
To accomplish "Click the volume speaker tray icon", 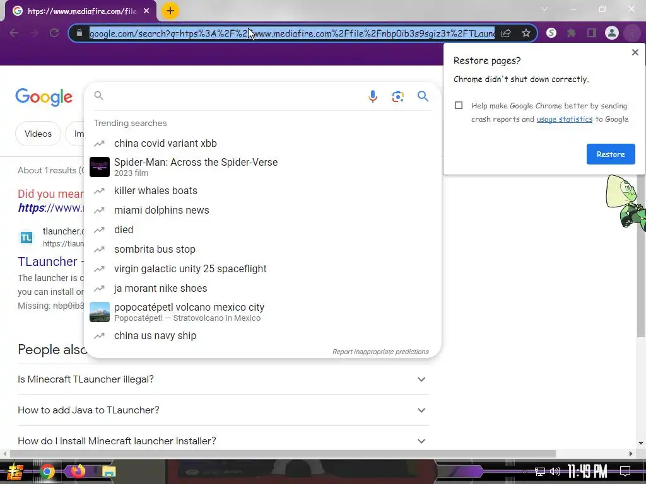I will click(555, 471).
